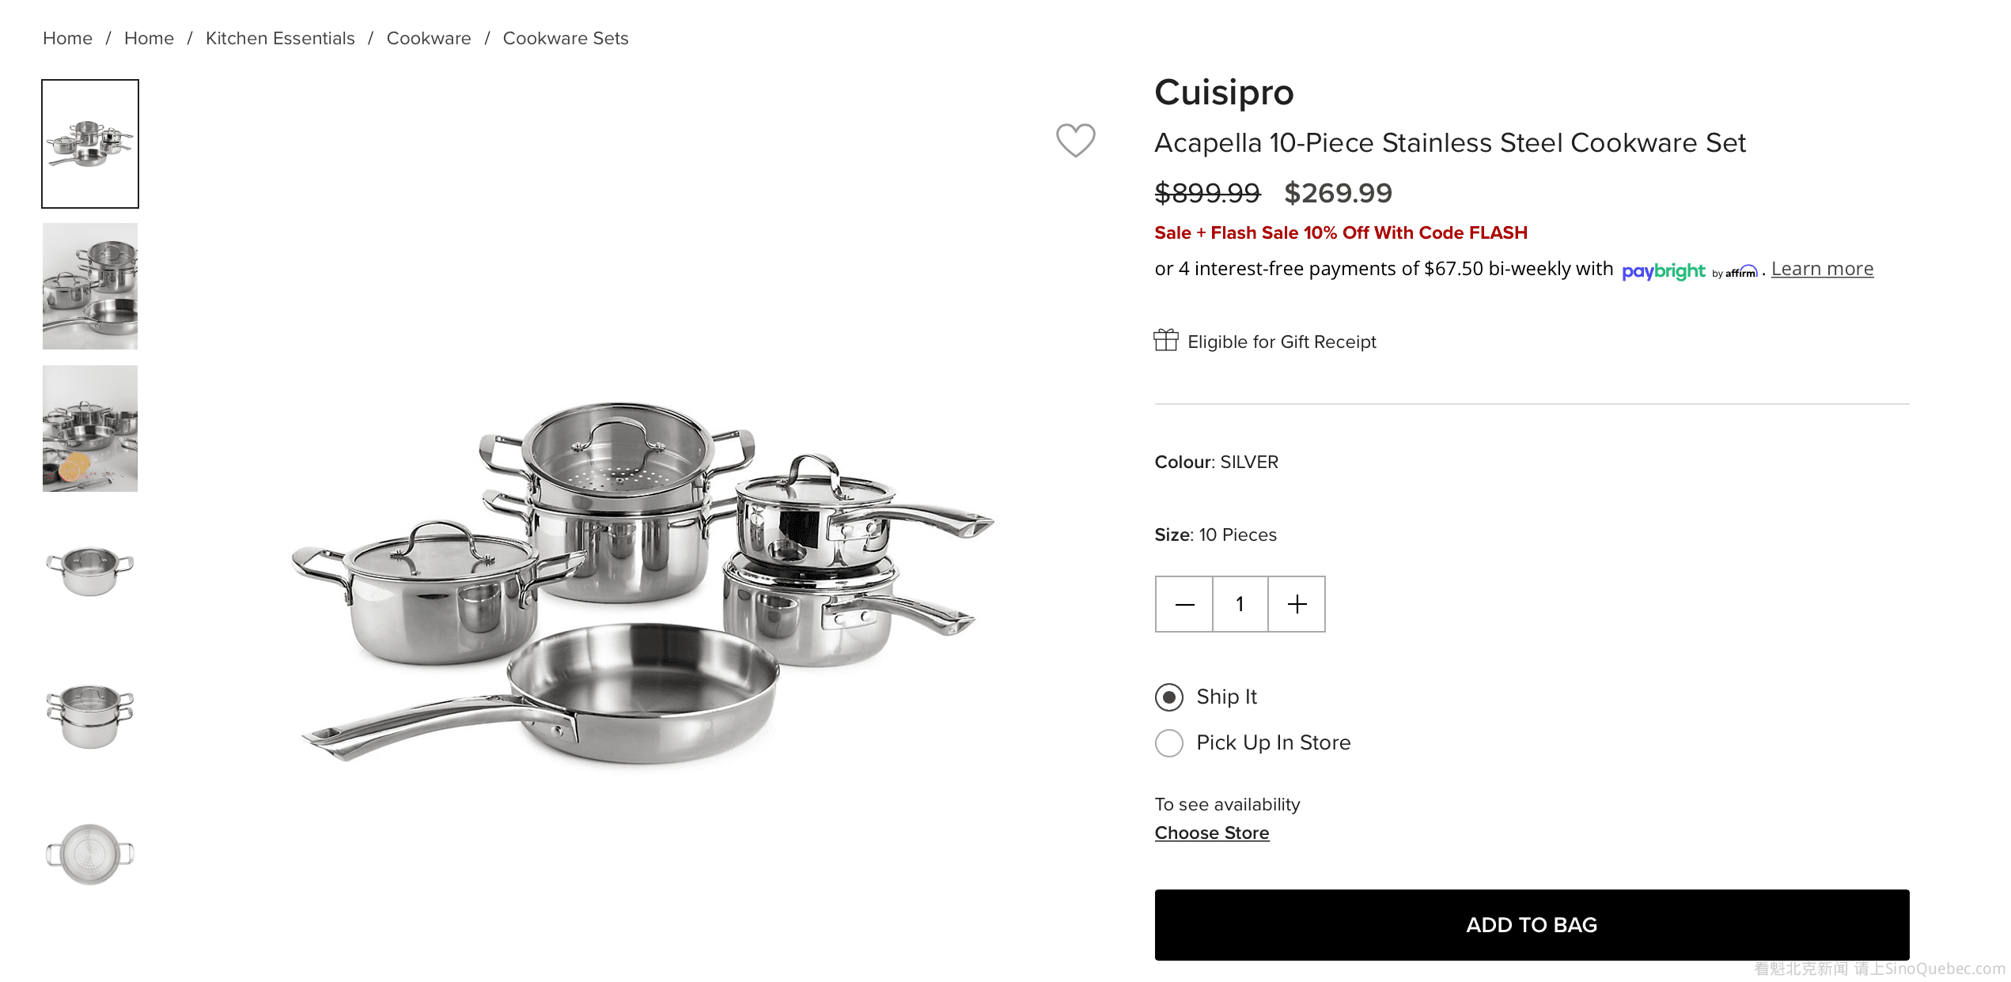Open the PayBright Learn more link

(1821, 269)
